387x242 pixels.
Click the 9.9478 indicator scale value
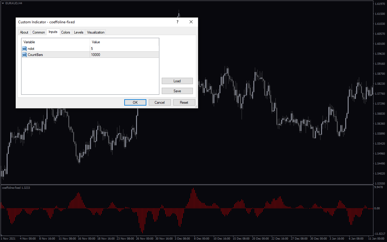point(379,187)
